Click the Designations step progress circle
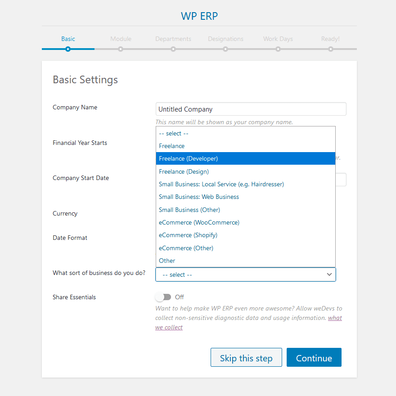The image size is (396, 396). 225,49
